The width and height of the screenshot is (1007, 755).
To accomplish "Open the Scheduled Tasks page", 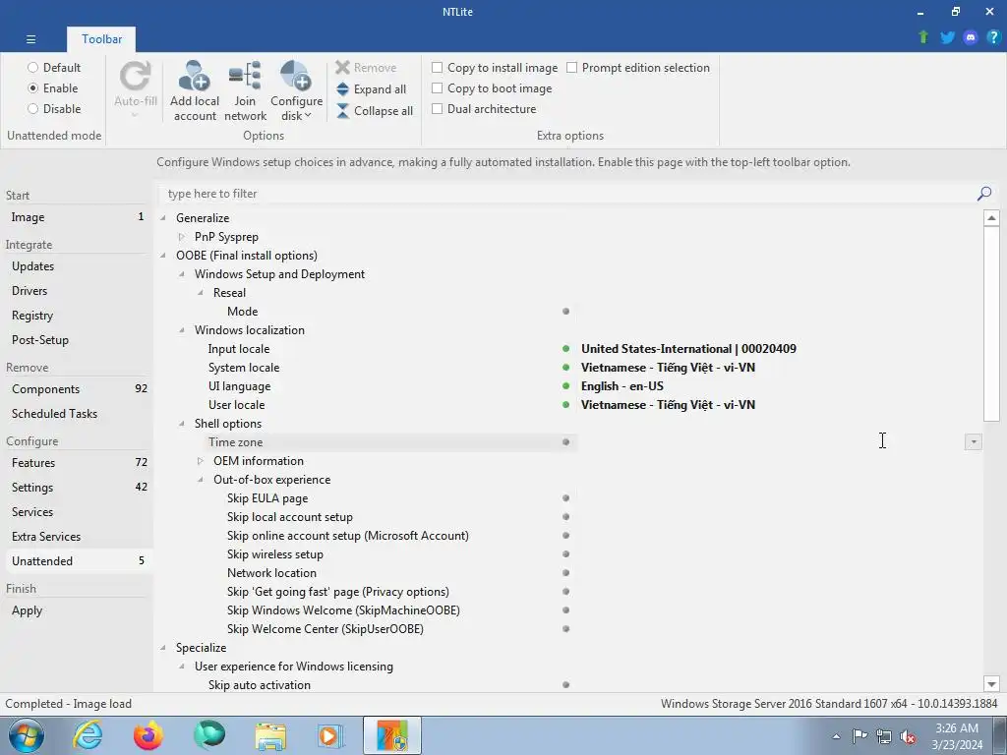I will click(77, 414).
